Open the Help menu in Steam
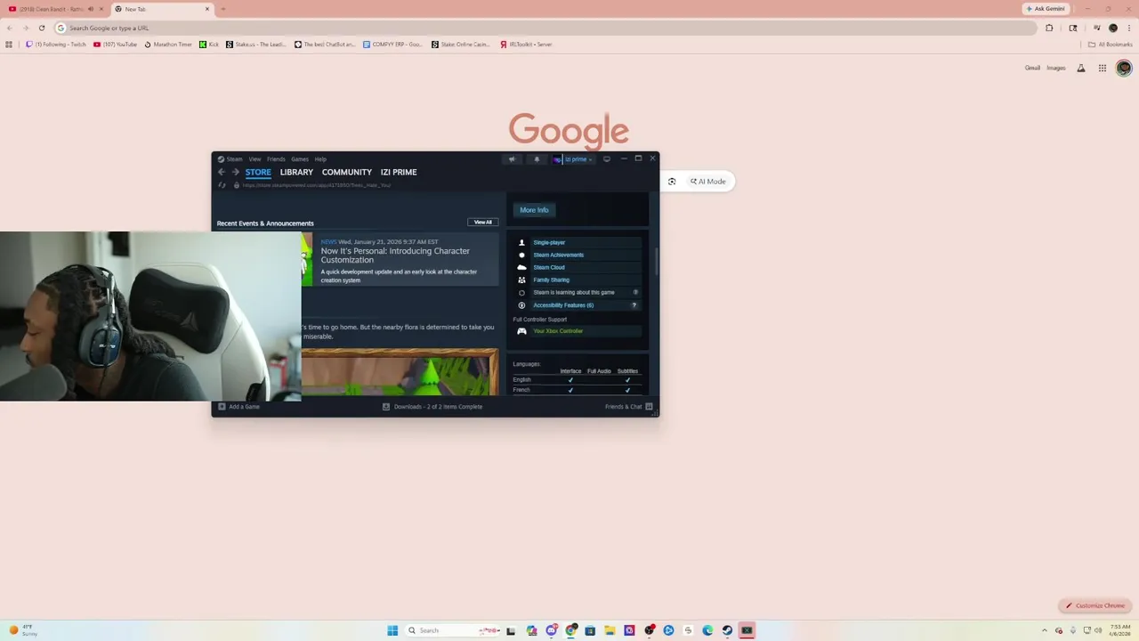 tap(320, 159)
